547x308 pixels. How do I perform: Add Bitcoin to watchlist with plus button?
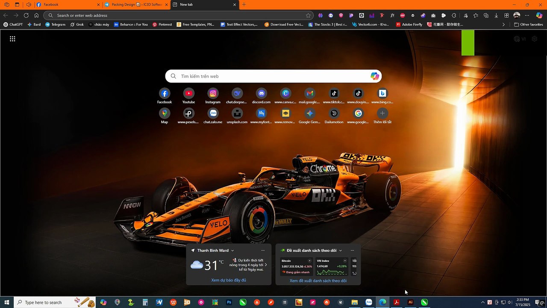[x=310, y=261]
